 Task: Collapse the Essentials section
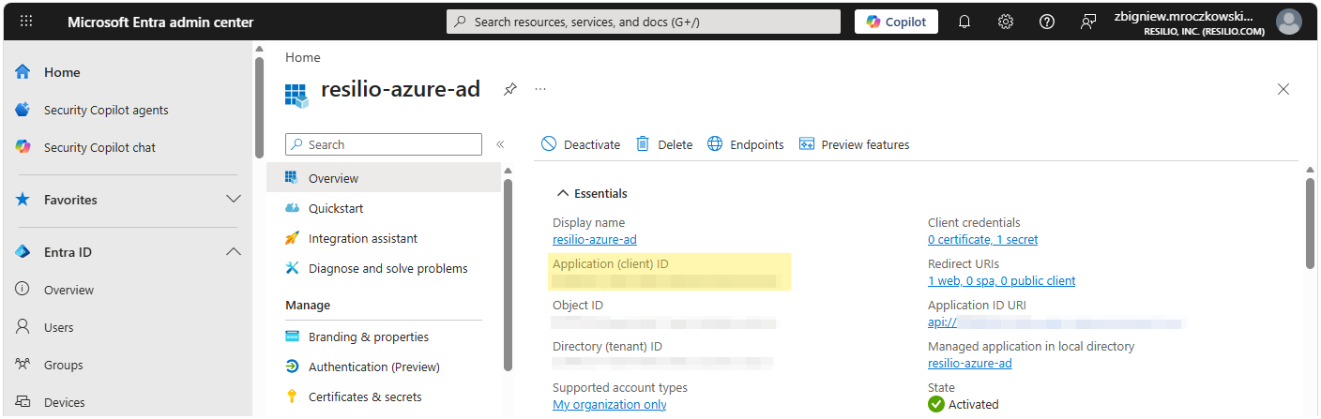click(x=592, y=193)
